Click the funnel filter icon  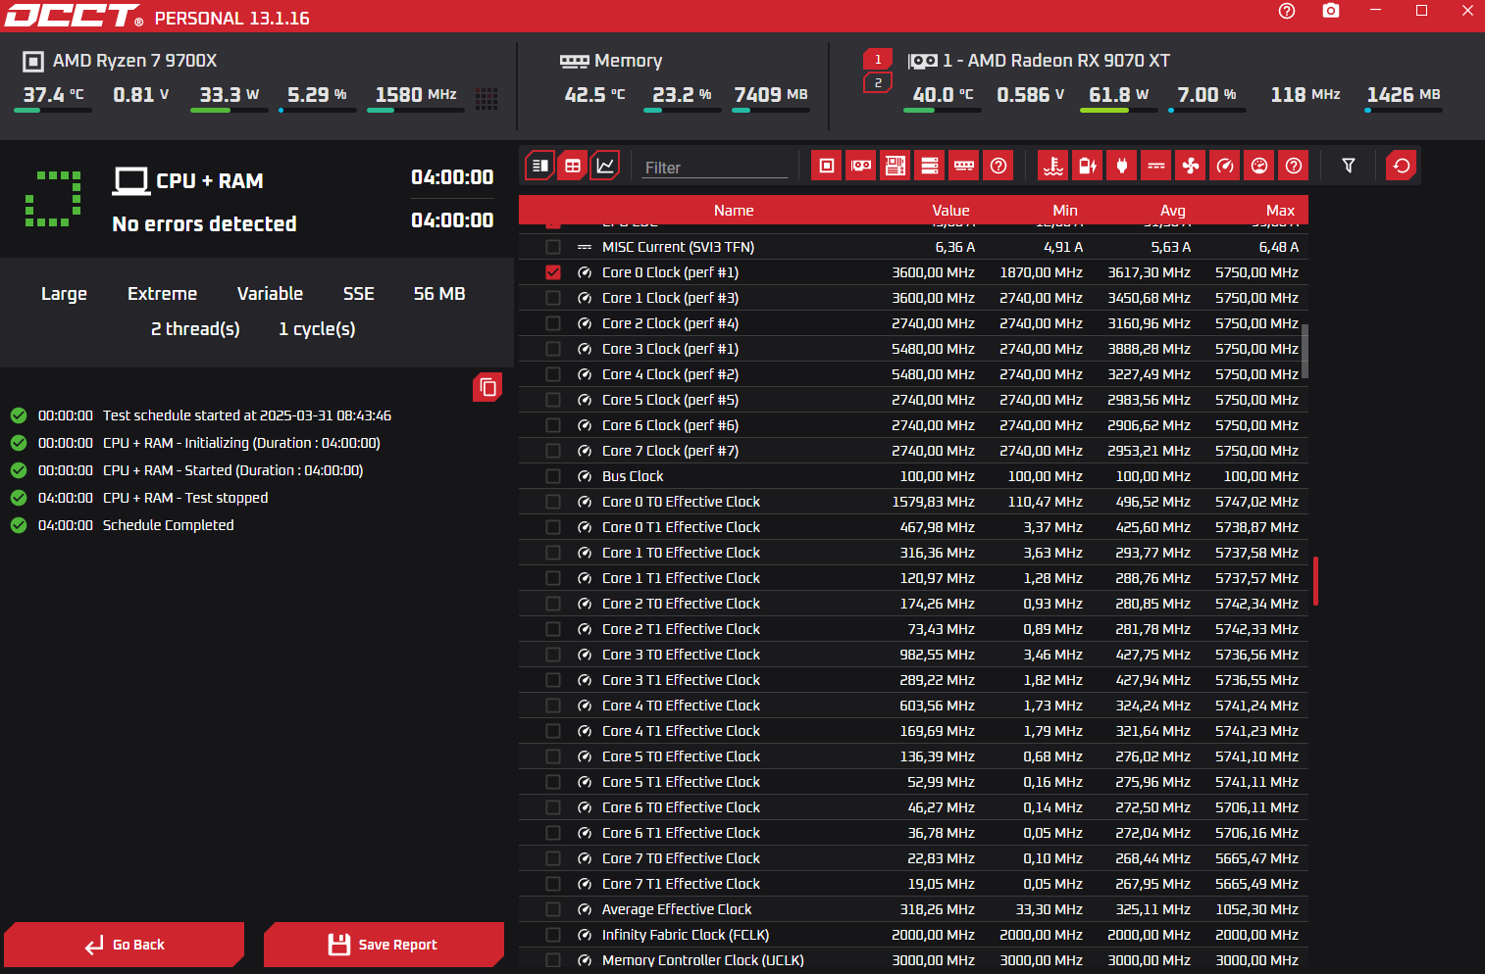click(1349, 166)
